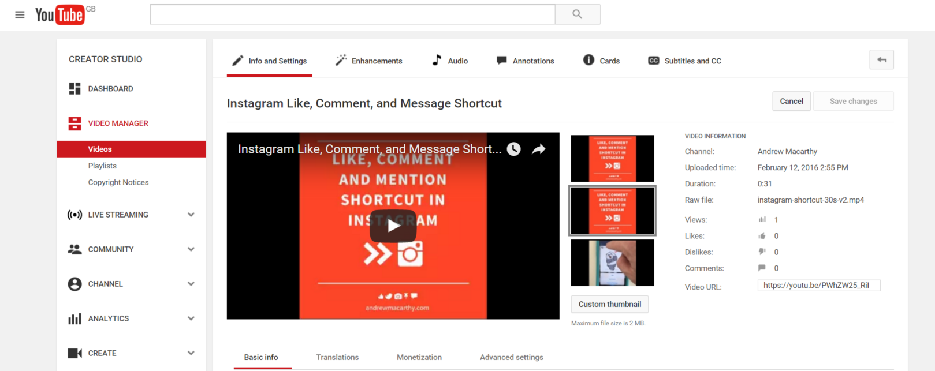The height and width of the screenshot is (371, 935).
Task: Open the Monetization tab
Action: click(419, 357)
